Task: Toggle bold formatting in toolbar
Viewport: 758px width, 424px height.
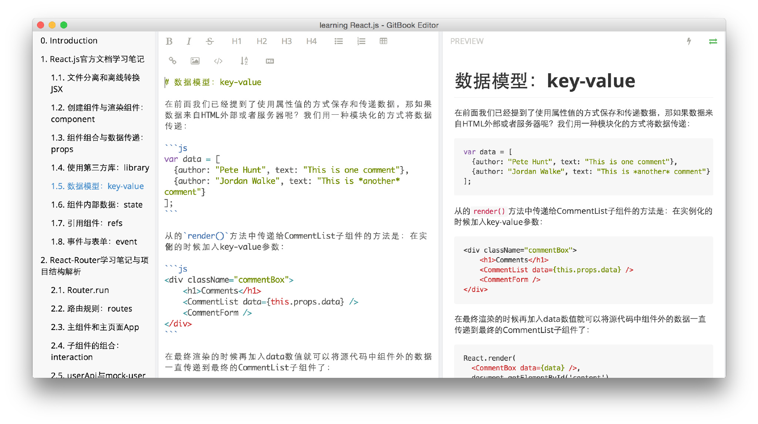Action: (x=169, y=41)
